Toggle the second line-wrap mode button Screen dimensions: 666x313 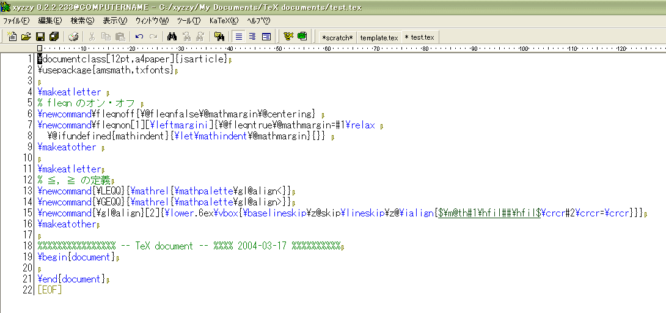pyautogui.click(x=252, y=37)
